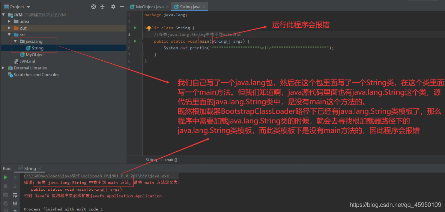Select the .idea folder row
This screenshot has width=445, height=212.
point(63,21)
